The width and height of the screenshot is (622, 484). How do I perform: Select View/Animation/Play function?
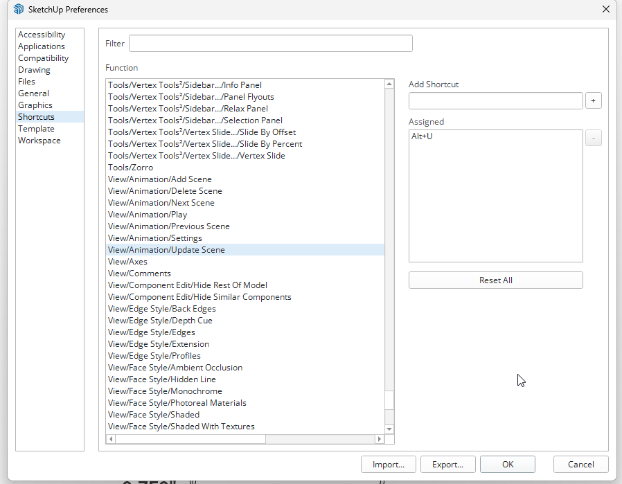tap(246, 215)
